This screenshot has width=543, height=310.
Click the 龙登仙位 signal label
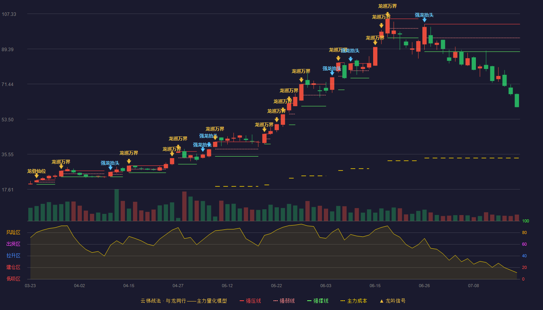click(x=36, y=171)
